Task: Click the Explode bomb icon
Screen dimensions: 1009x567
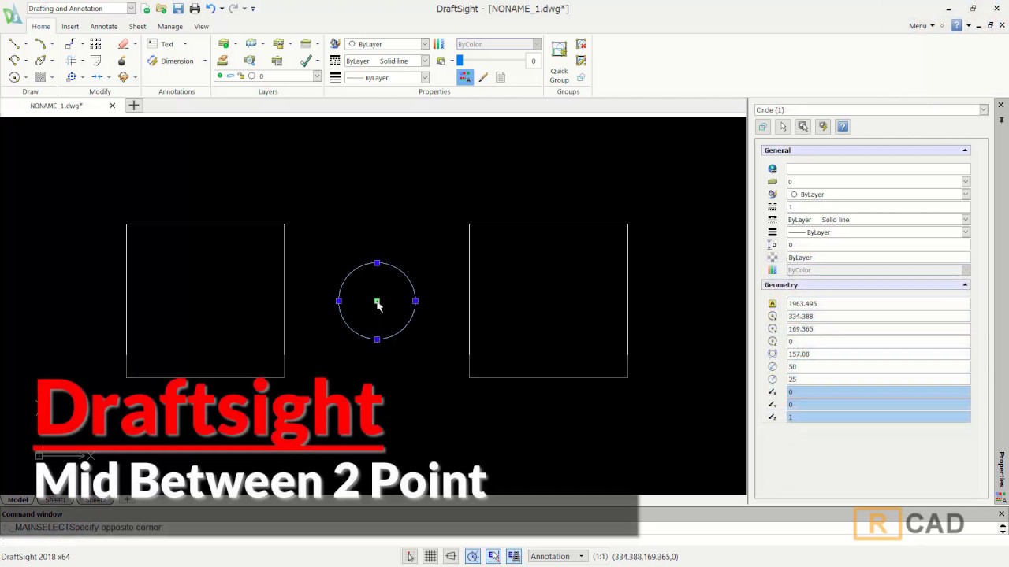Action: pyautogui.click(x=121, y=61)
